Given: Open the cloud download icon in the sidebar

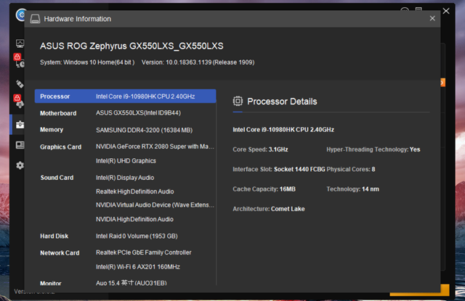Looking at the screenshot, I should pos(20,104).
